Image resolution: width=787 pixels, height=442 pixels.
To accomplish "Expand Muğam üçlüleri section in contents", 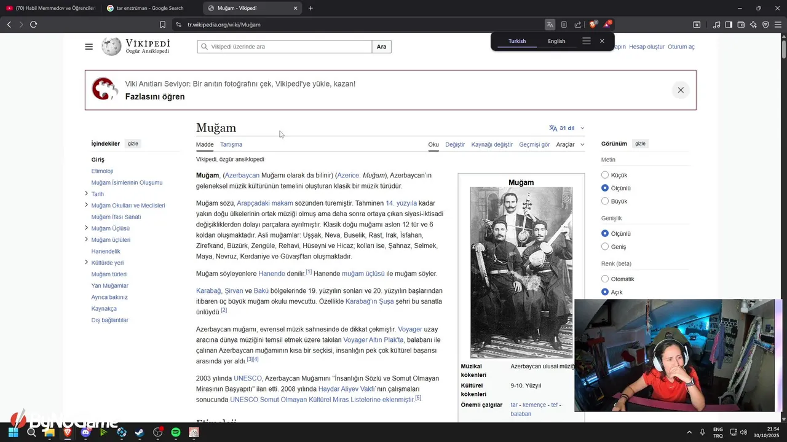I will point(86,239).
